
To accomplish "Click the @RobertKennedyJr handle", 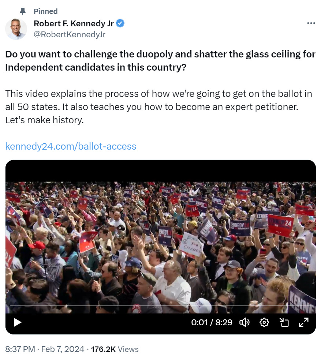I will point(70,34).
